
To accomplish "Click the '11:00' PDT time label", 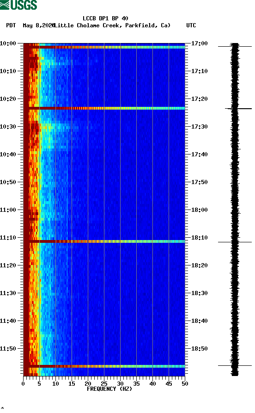I will click(8, 210).
